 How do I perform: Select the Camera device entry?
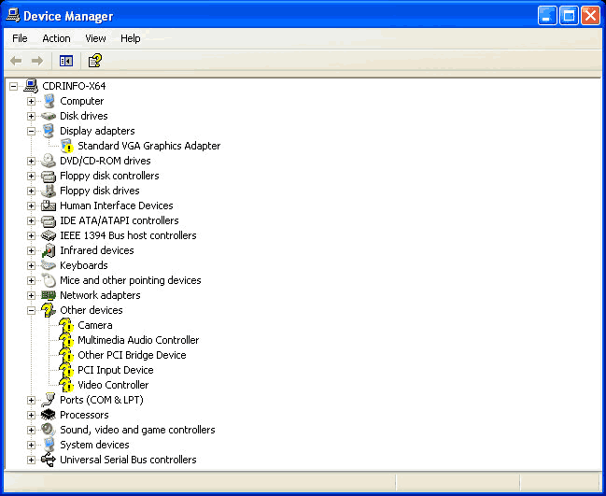click(95, 325)
